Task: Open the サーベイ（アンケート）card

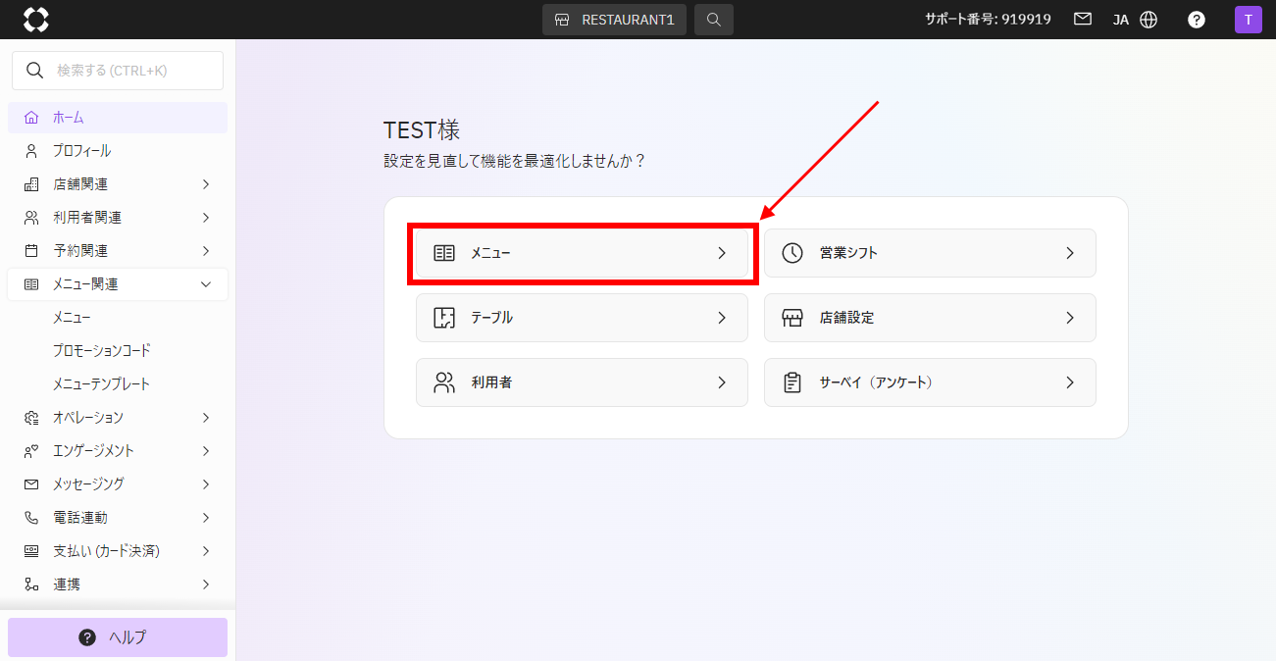Action: tap(930, 382)
